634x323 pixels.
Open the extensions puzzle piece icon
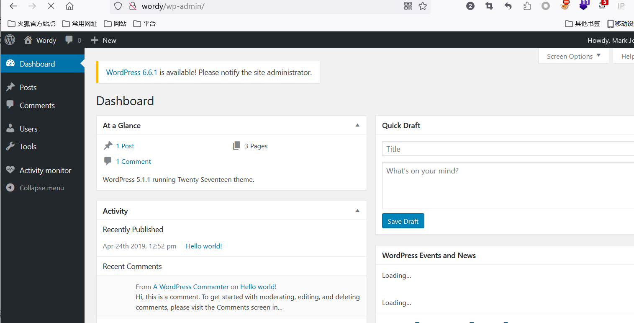click(527, 6)
